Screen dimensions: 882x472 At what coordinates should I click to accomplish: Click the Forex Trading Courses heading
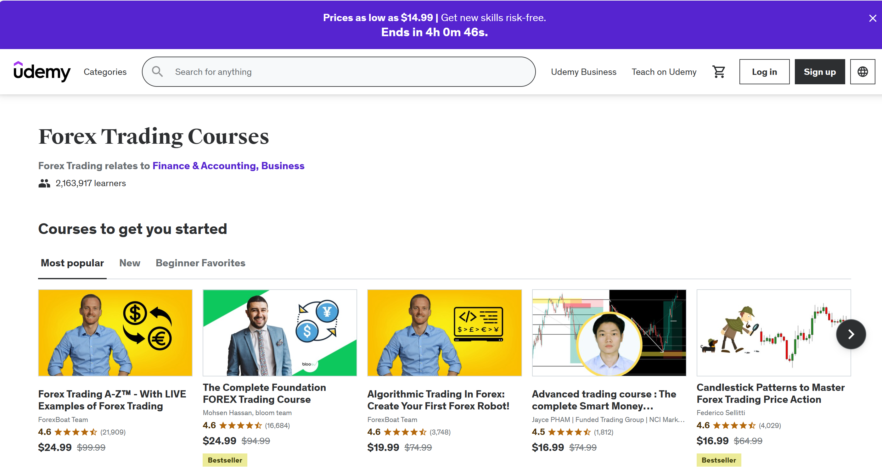click(x=154, y=136)
